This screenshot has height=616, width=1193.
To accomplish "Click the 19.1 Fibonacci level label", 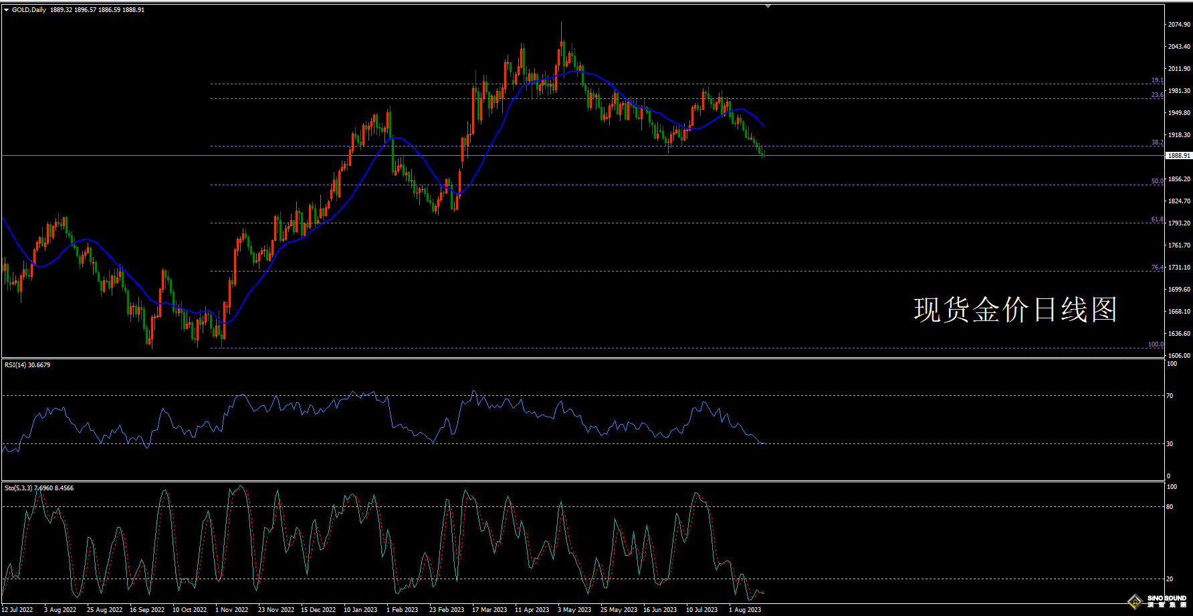I will (x=1157, y=80).
